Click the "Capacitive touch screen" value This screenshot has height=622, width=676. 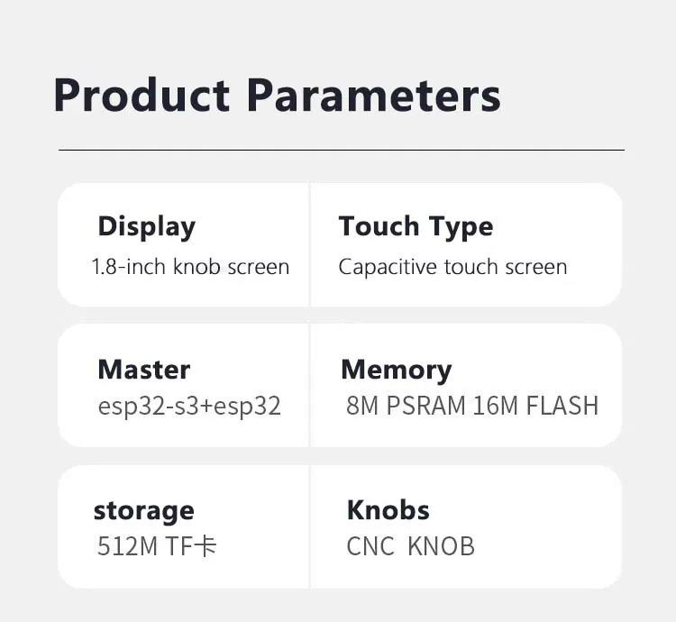[x=452, y=267]
